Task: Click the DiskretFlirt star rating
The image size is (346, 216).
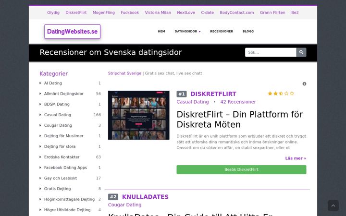Action: [281, 94]
